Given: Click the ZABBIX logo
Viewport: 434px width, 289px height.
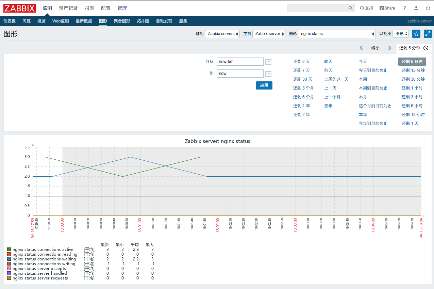Looking at the screenshot, I should click(20, 8).
